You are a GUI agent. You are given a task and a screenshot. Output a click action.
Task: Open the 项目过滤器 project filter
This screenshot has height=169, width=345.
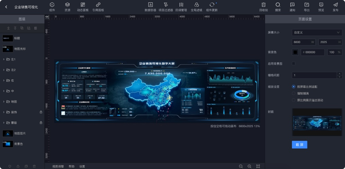click(x=166, y=7)
